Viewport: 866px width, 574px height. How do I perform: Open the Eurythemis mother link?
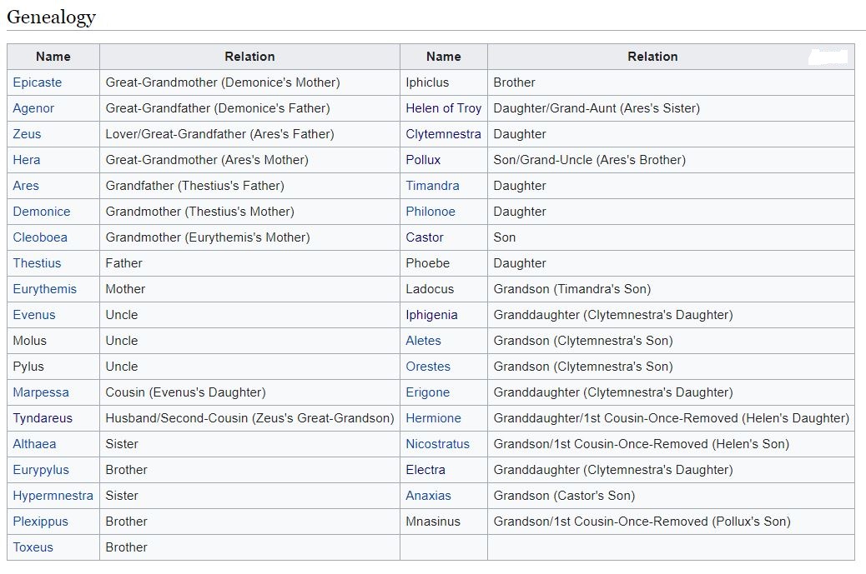pyautogui.click(x=44, y=289)
